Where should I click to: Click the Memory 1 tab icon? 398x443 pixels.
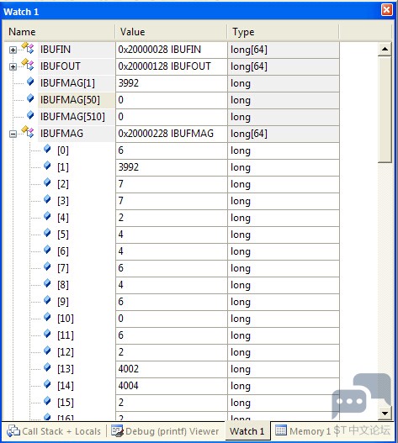[281, 430]
